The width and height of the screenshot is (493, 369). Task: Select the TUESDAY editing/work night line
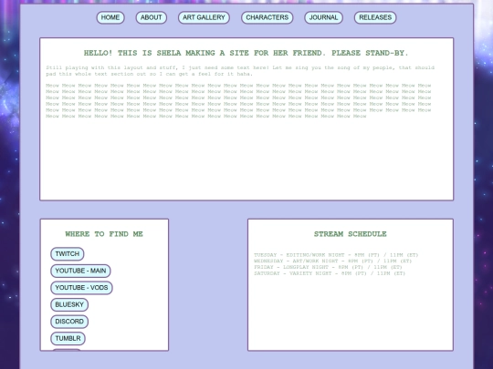tap(336, 255)
